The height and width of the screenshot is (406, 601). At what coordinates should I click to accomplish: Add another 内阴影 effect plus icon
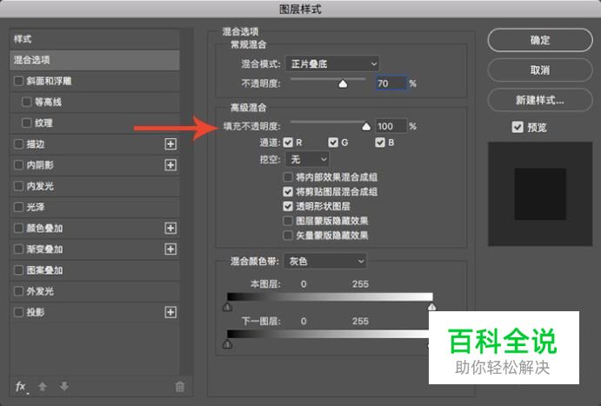[x=170, y=165]
